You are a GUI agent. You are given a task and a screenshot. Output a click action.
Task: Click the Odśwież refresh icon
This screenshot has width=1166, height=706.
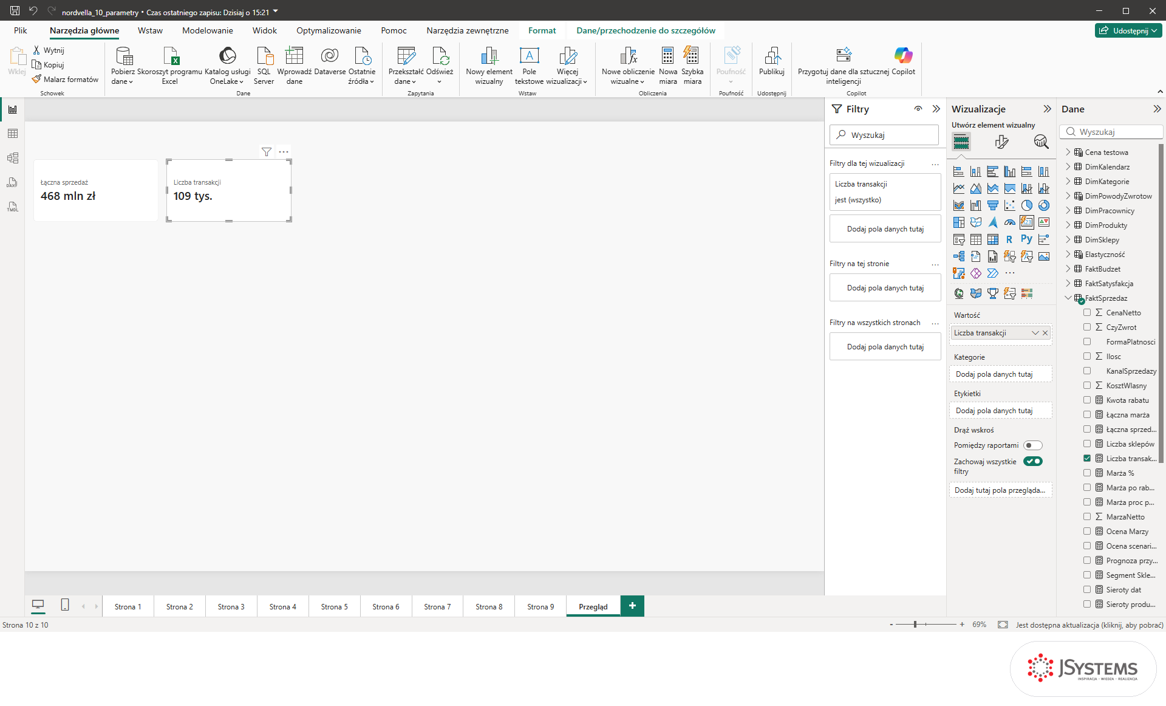(440, 66)
